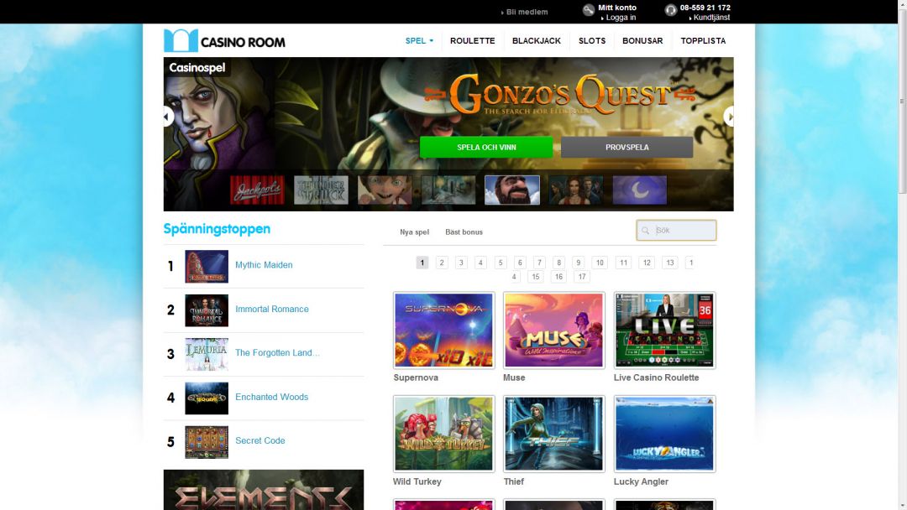Select the Thunderstruck carousel thumbnail
The width and height of the screenshot is (907, 510).
click(321, 190)
